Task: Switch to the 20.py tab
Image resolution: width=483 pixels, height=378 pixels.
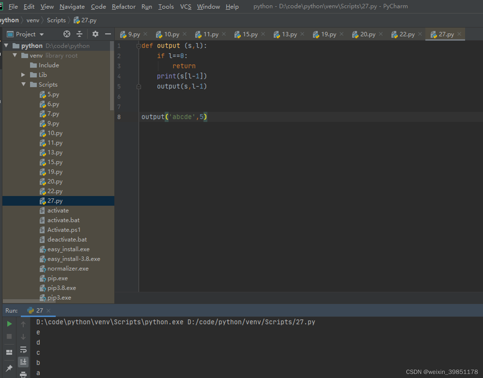Action: click(367, 34)
